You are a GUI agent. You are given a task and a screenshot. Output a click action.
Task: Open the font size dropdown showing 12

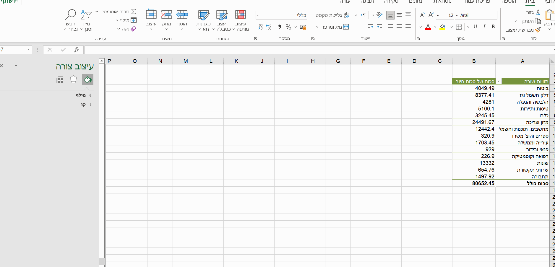pyautogui.click(x=438, y=15)
